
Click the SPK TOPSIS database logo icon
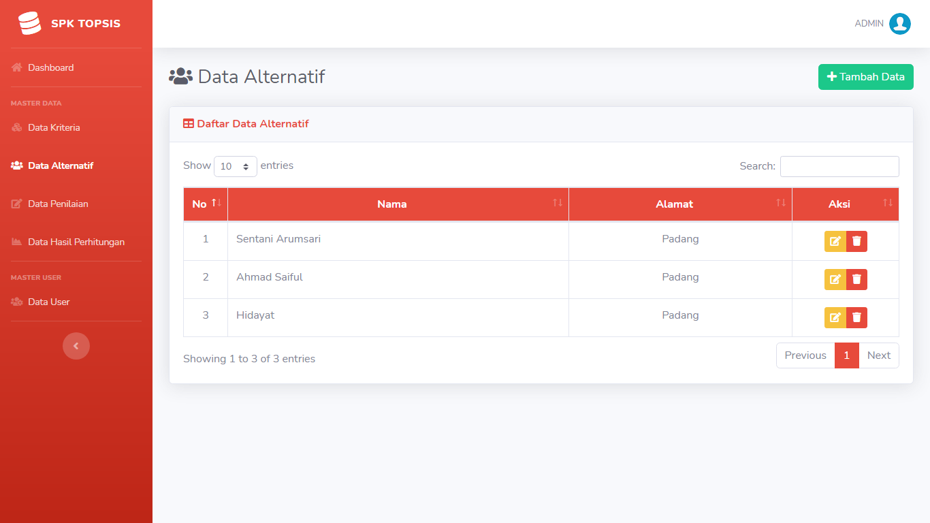30,24
